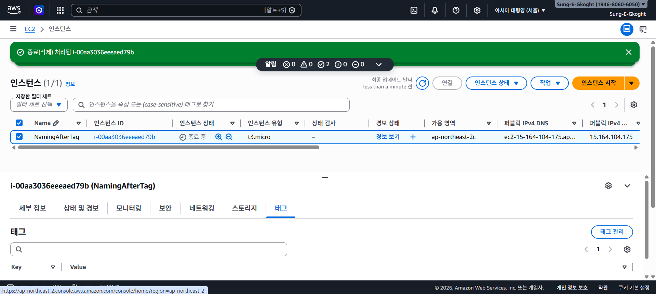The image size is (656, 294).
Task: Launch CloudShell terminal icon
Action: tap(414, 10)
